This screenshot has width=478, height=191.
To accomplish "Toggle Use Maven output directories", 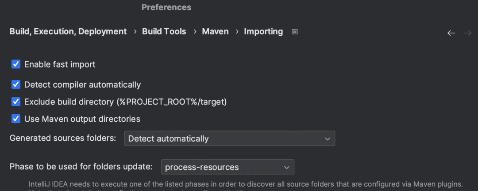I will click(16, 119).
